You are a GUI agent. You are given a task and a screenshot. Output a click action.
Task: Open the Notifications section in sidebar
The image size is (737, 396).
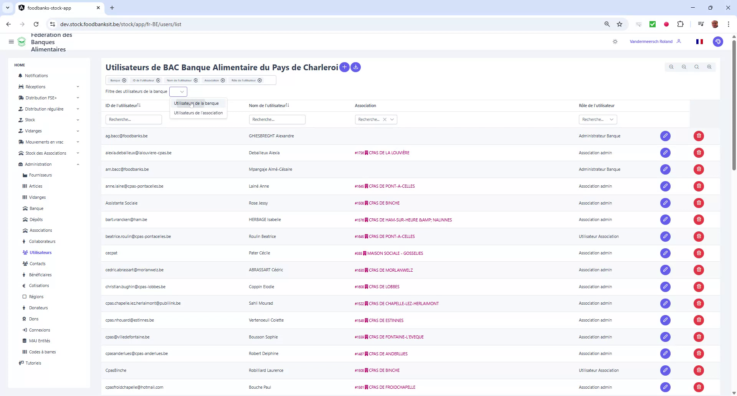36,76
